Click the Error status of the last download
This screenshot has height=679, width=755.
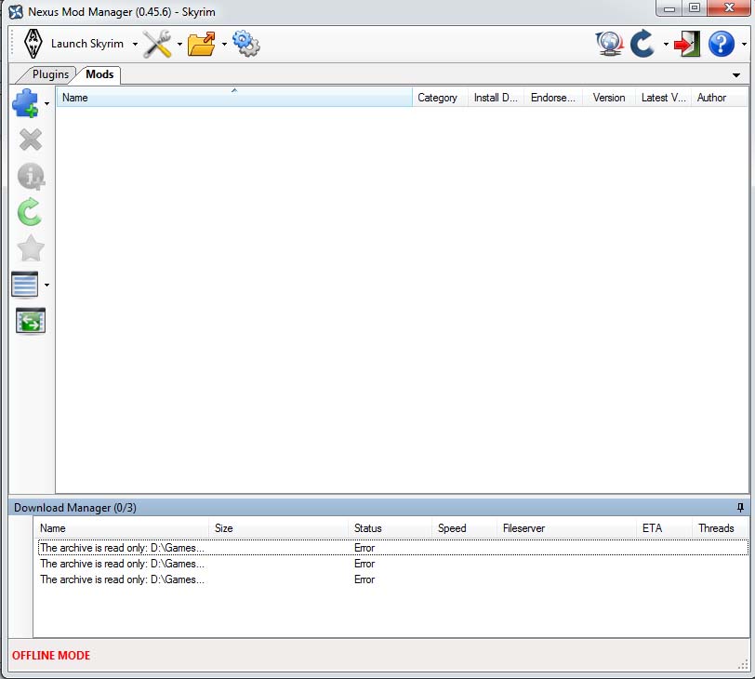point(364,579)
